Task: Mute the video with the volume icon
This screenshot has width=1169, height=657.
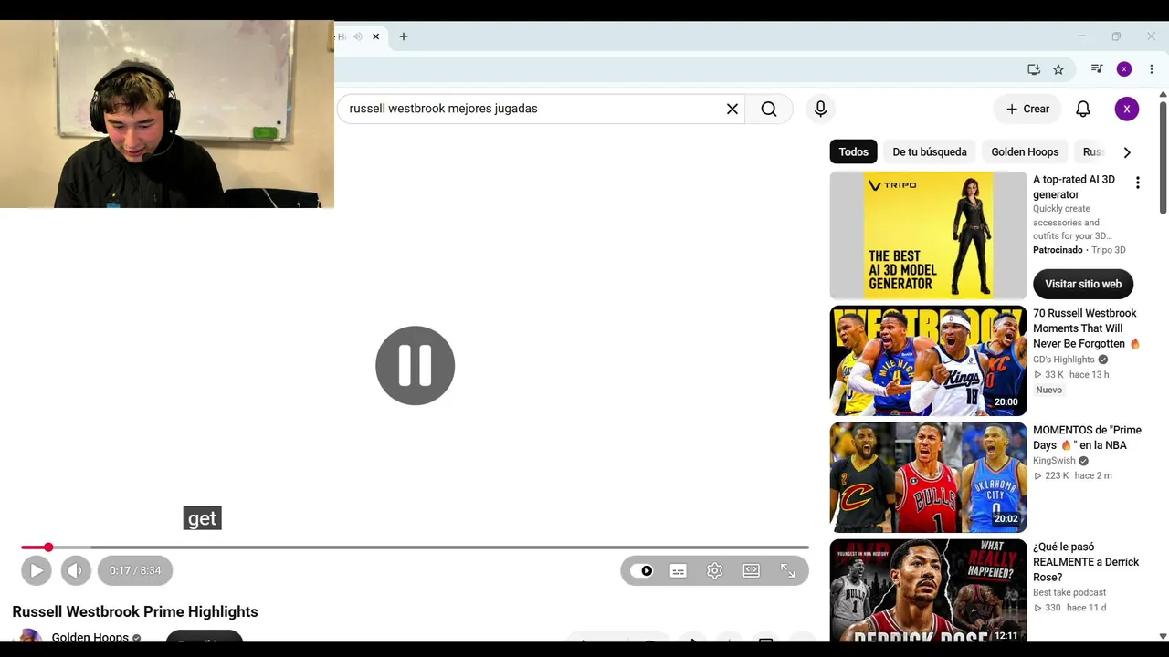Action: pyautogui.click(x=76, y=570)
